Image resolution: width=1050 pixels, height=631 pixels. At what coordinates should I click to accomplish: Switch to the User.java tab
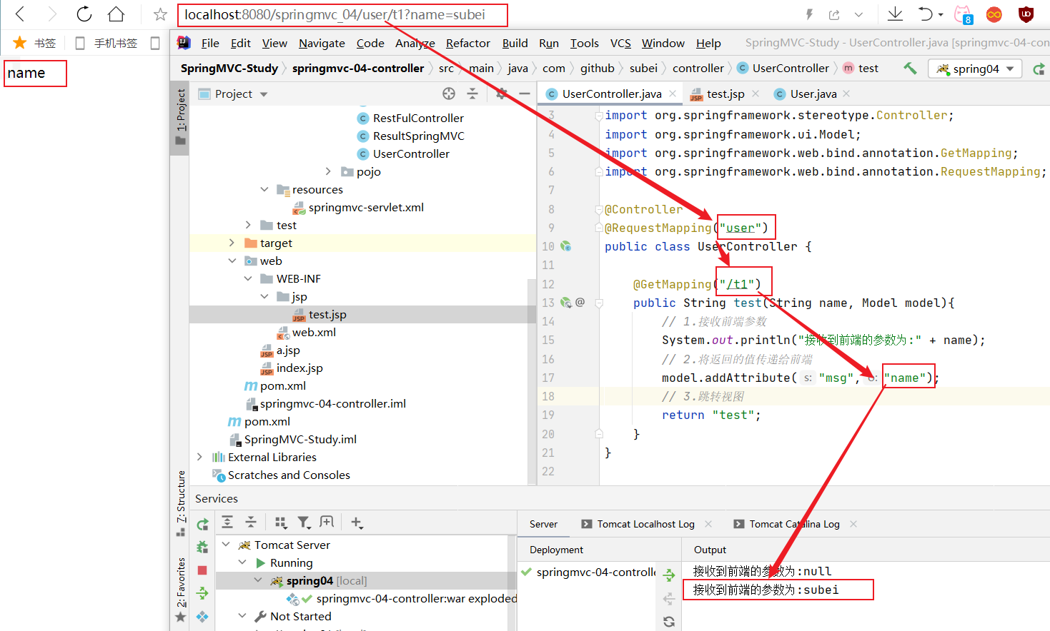click(813, 94)
